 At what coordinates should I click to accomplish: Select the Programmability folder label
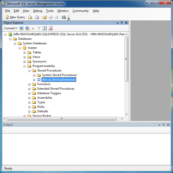click(44, 66)
